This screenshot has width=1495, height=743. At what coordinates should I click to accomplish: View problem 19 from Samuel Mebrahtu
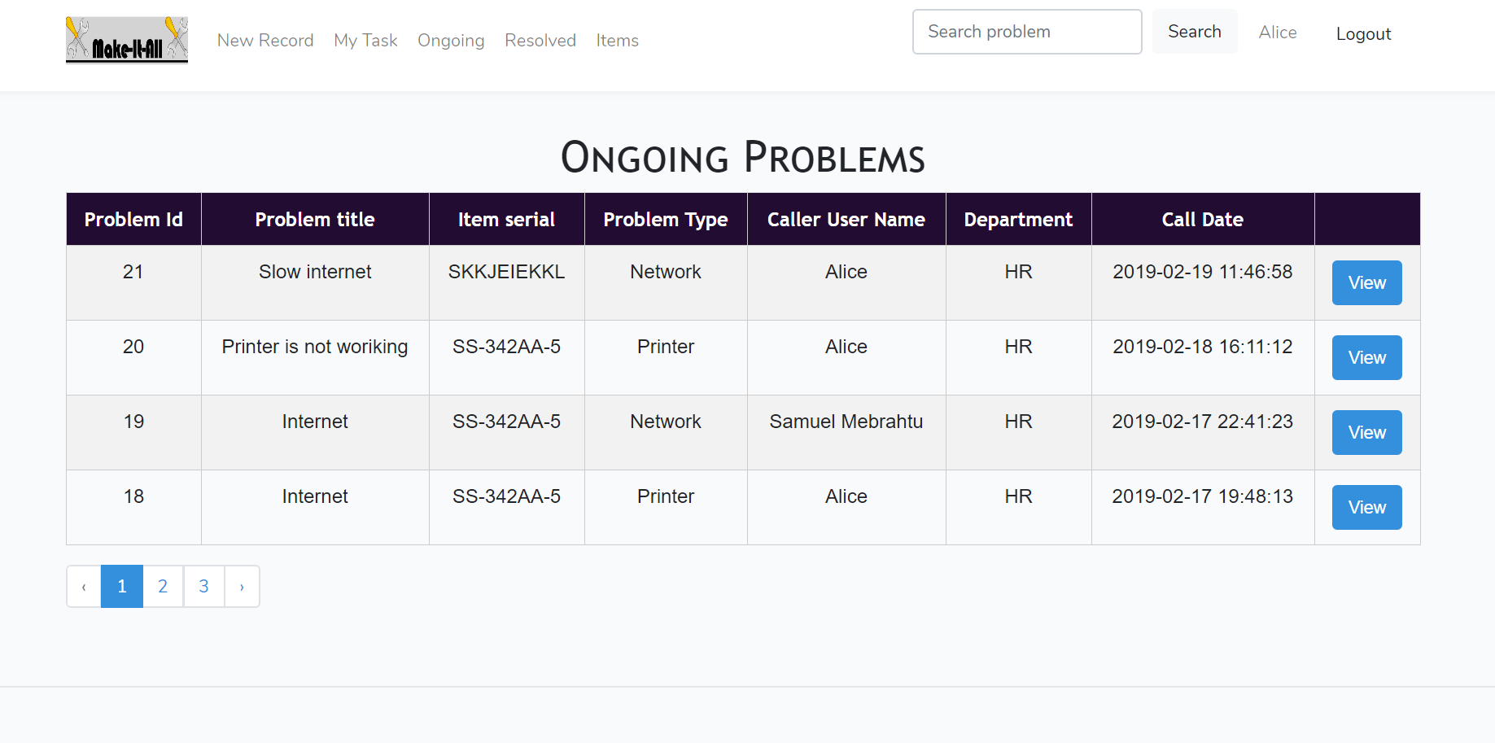pyautogui.click(x=1366, y=433)
